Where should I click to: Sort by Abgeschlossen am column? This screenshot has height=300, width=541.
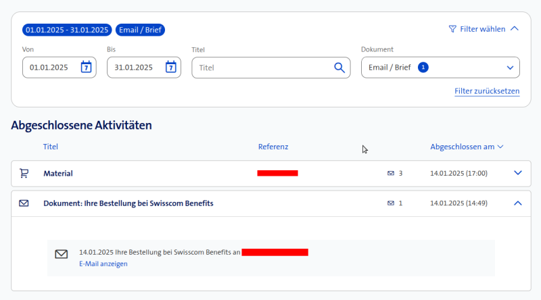(x=467, y=146)
